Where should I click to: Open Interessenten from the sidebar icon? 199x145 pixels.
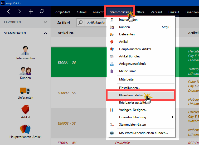(x=25, y=50)
